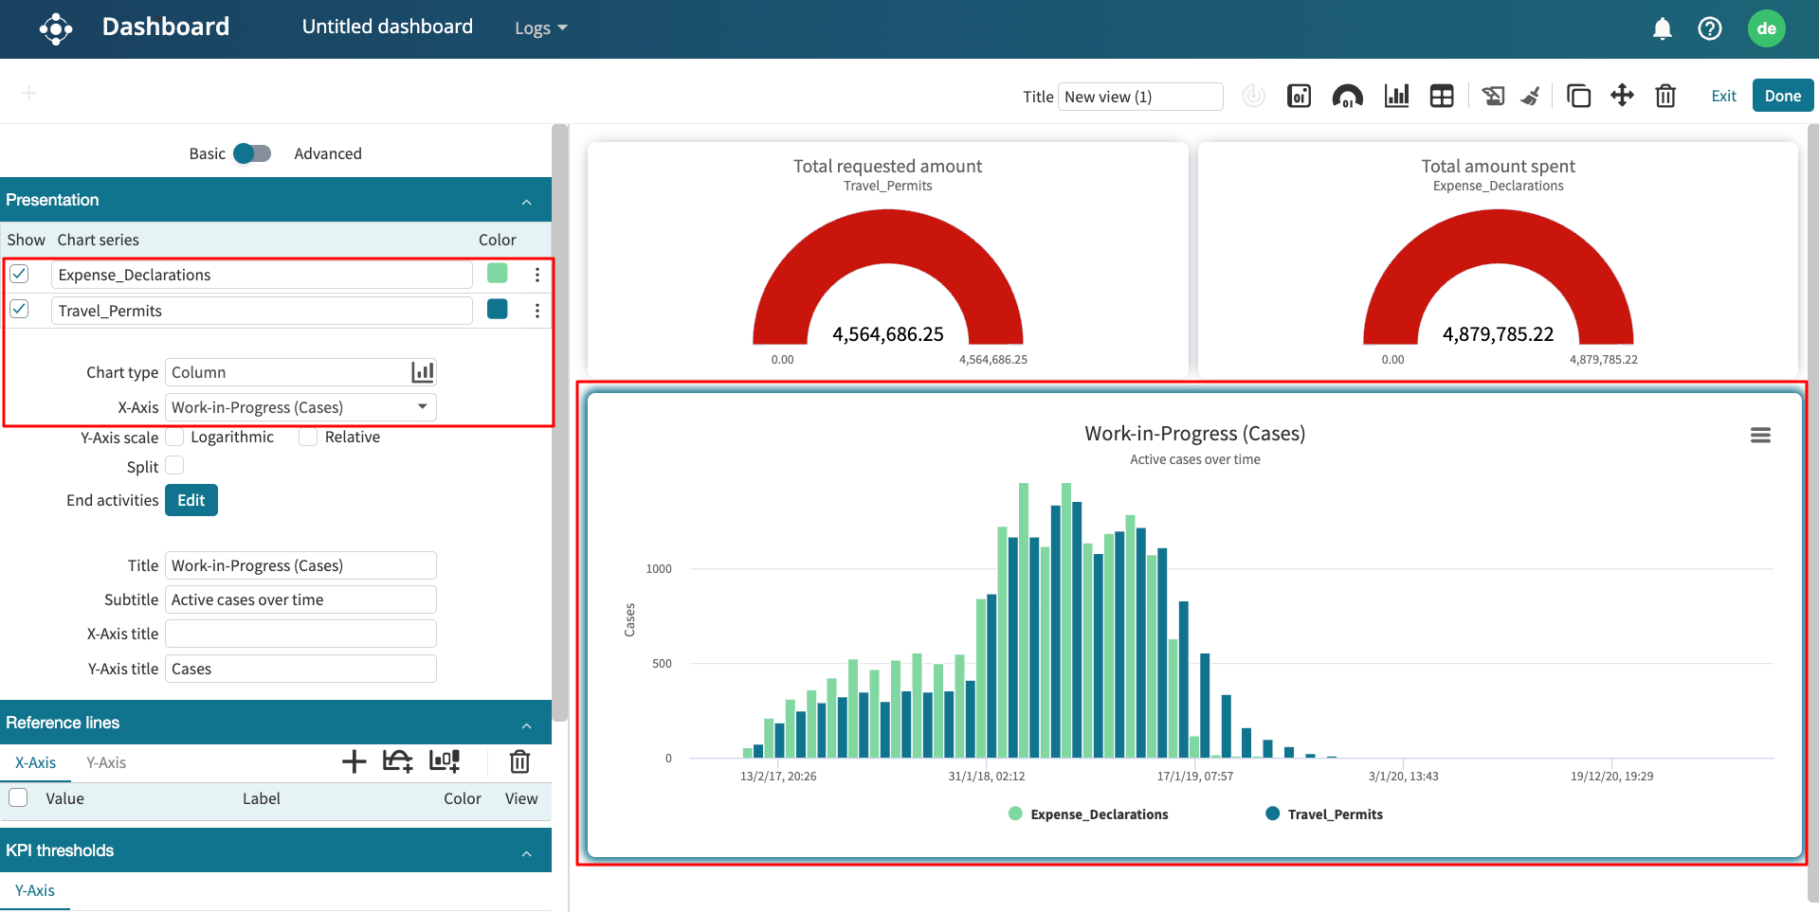Image resolution: width=1819 pixels, height=912 pixels.
Task: Click the Done button
Action: coord(1782,96)
